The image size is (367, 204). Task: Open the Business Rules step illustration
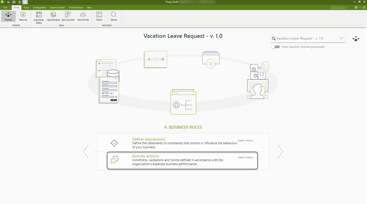click(183, 102)
